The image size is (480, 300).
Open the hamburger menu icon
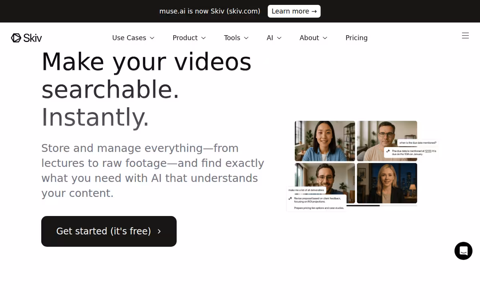click(465, 36)
